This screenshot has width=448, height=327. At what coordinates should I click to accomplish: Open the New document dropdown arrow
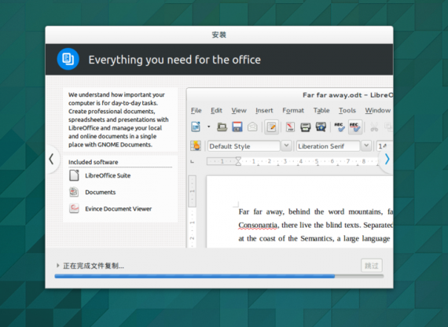click(x=208, y=127)
